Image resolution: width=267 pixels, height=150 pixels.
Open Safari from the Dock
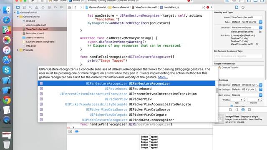pyautogui.click(x=7, y=20)
